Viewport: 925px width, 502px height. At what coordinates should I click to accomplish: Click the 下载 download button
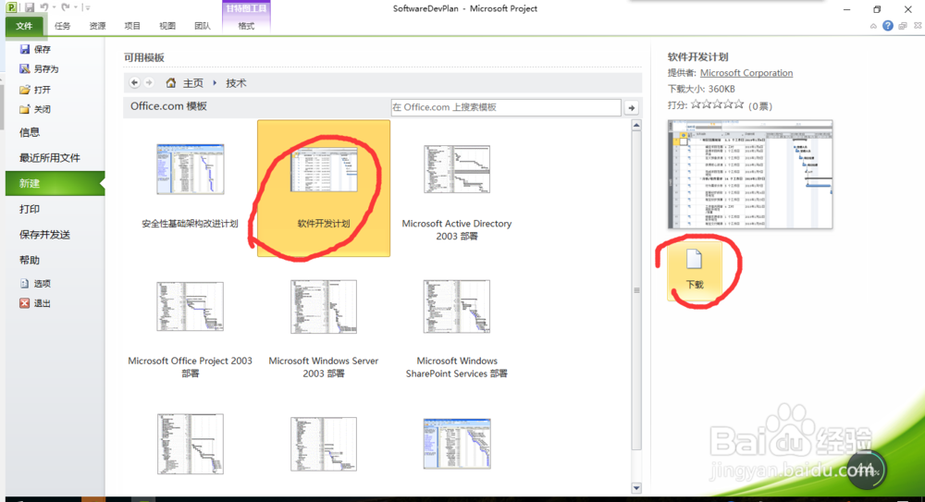695,272
